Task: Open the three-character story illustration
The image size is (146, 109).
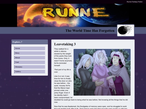Action: [102, 72]
